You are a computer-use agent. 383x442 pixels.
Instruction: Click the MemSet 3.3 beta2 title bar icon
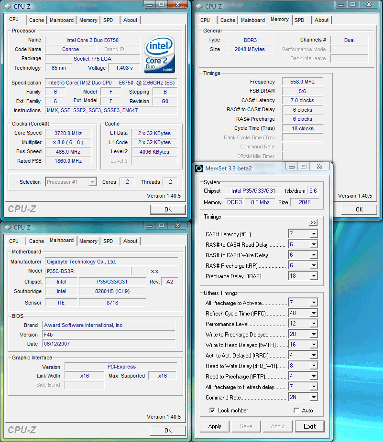[199, 168]
